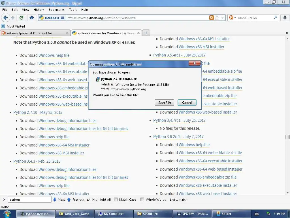This screenshot has width=290, height=218.
Task: Open the URL history dropdown arrow
Action: 222,18
